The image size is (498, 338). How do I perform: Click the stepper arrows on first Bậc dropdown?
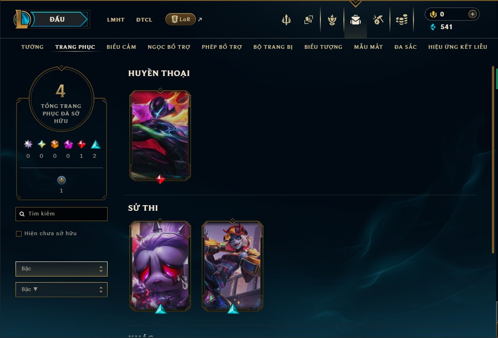click(x=101, y=269)
